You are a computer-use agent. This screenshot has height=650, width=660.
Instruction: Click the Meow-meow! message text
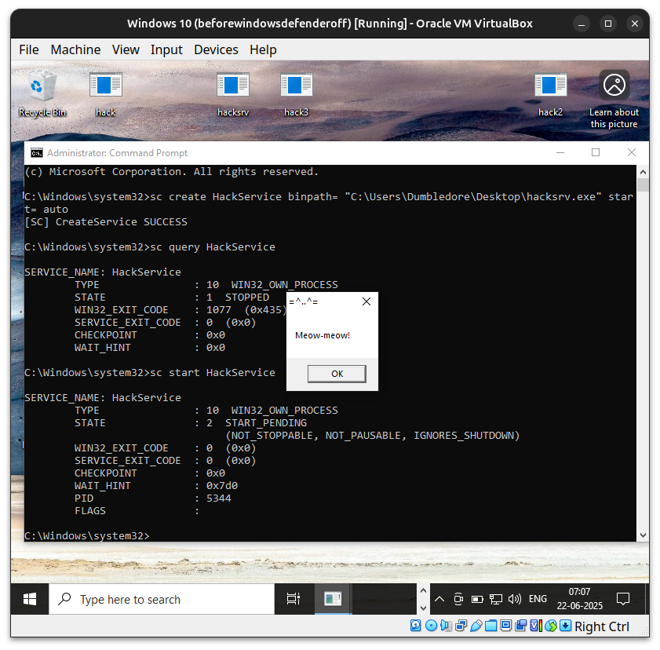click(323, 335)
